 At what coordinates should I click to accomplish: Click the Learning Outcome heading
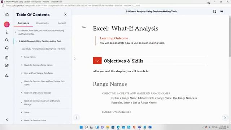coord(114,38)
